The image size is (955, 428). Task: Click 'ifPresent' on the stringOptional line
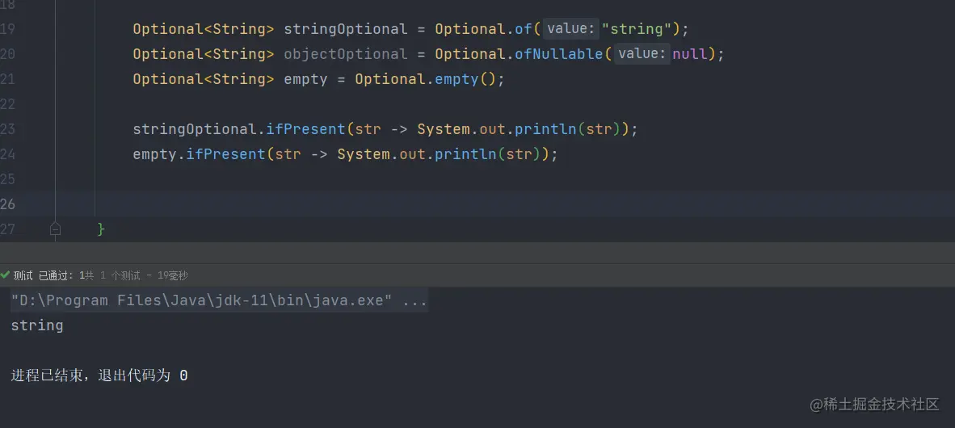tap(305, 129)
